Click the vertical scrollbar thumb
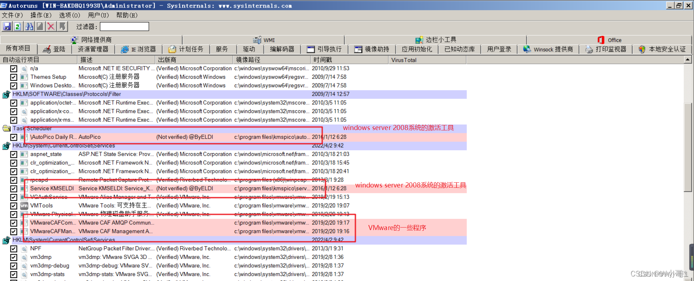 (688, 147)
